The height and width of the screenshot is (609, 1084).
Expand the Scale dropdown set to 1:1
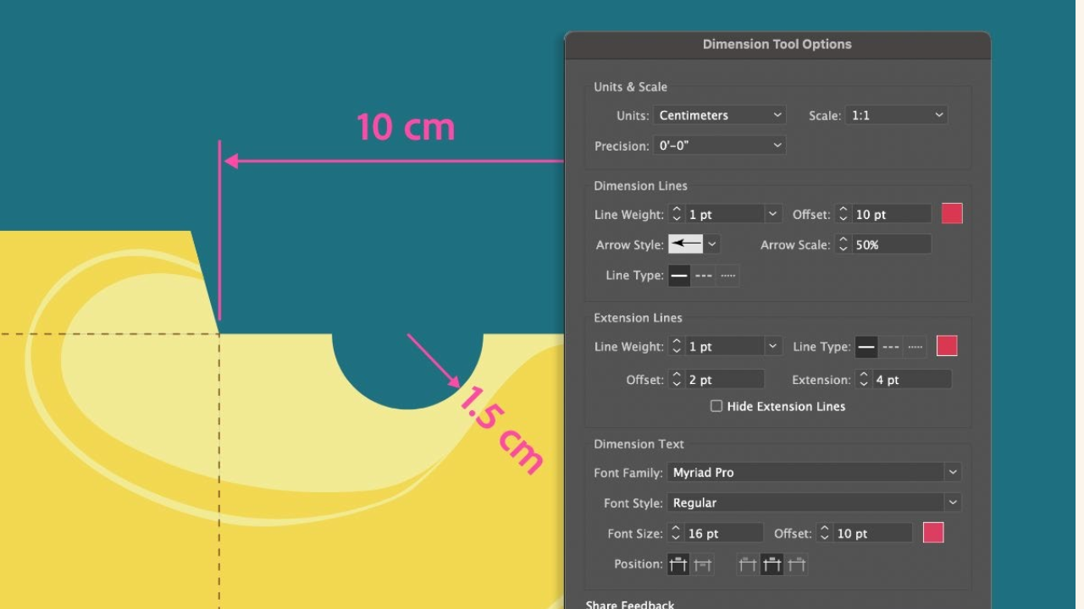click(x=896, y=114)
